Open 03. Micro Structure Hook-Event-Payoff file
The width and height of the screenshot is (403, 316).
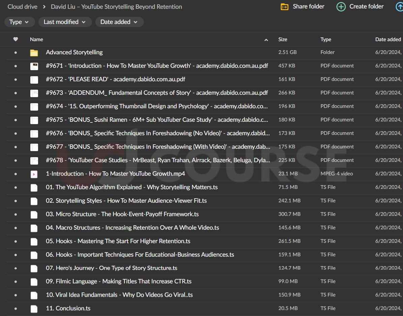coord(122,214)
